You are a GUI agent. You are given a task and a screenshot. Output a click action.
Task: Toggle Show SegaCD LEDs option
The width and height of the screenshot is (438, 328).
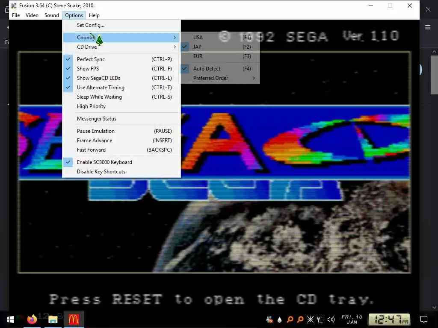tap(121, 78)
